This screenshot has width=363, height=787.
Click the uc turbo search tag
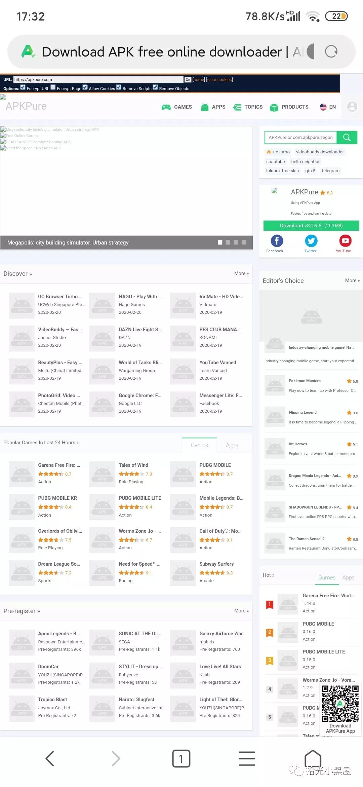(x=278, y=152)
